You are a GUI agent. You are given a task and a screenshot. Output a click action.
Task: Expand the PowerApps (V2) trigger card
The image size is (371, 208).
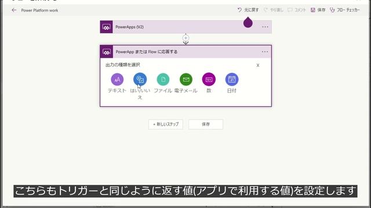point(185,27)
